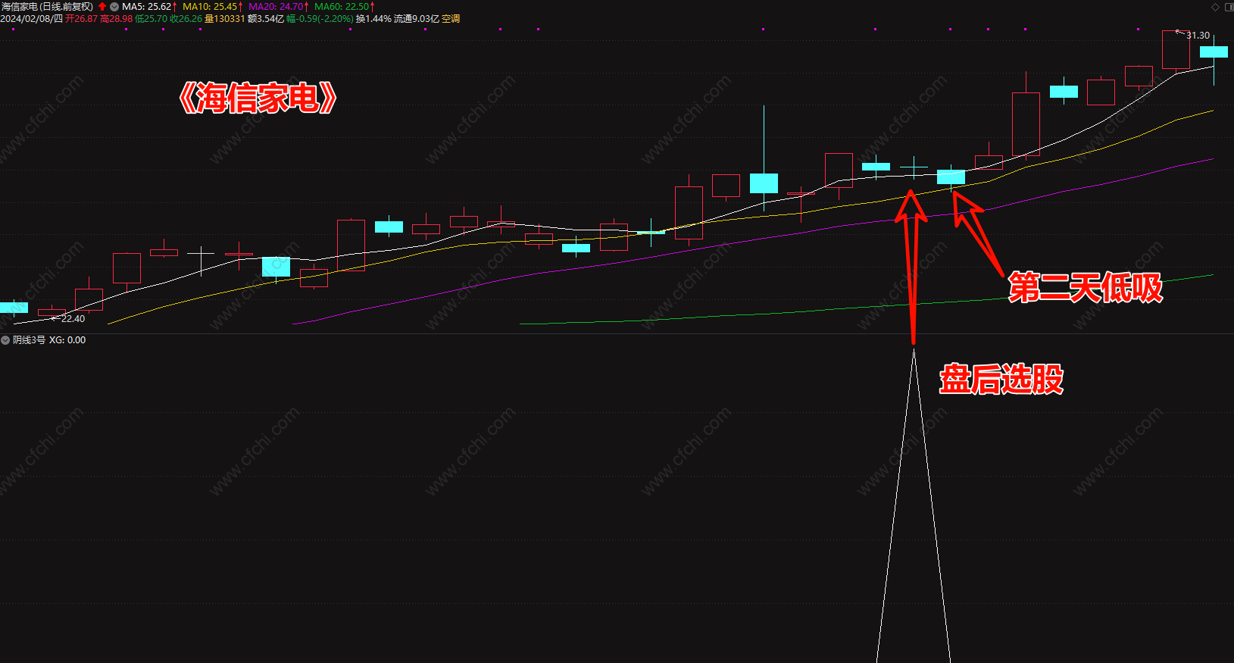Open the 空调 sector link
This screenshot has height=663, width=1234.
pos(451,19)
